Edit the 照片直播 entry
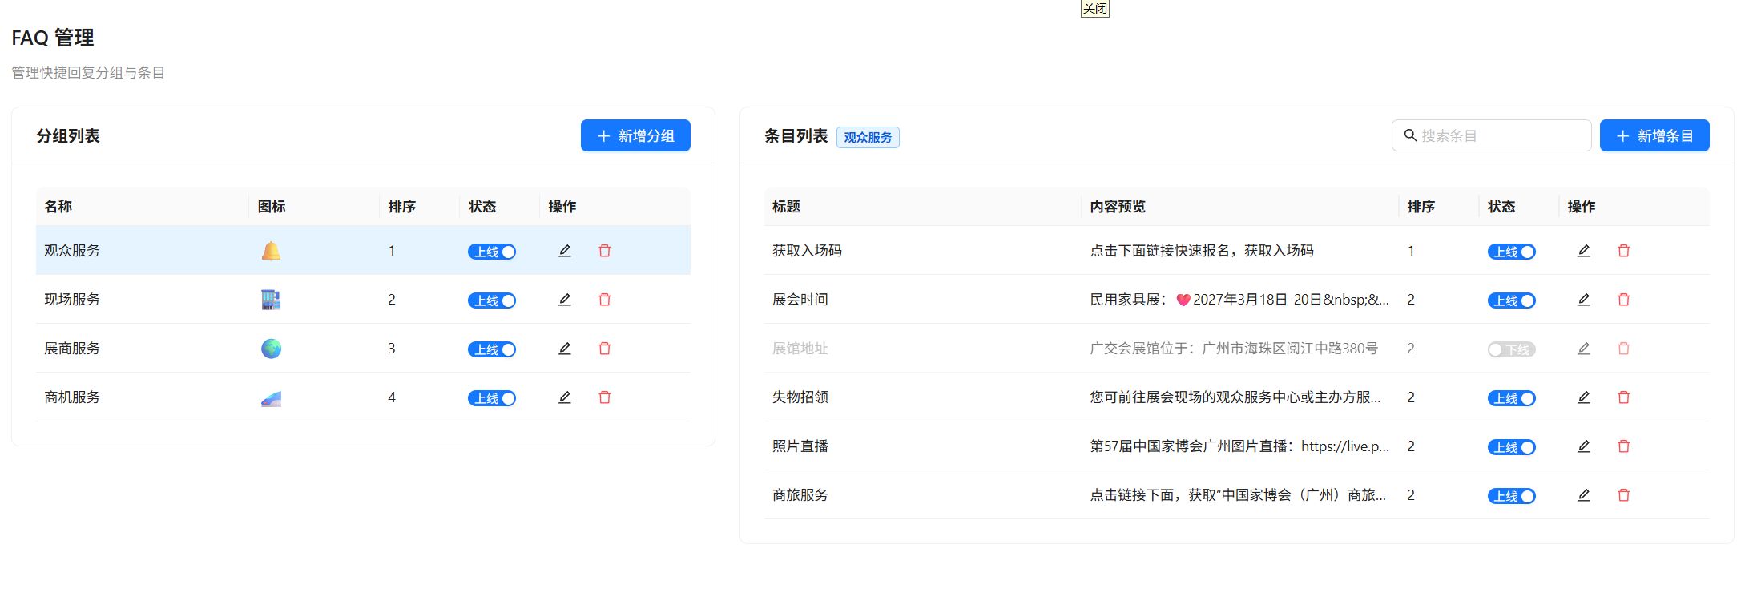The height and width of the screenshot is (605, 1749). tap(1583, 446)
